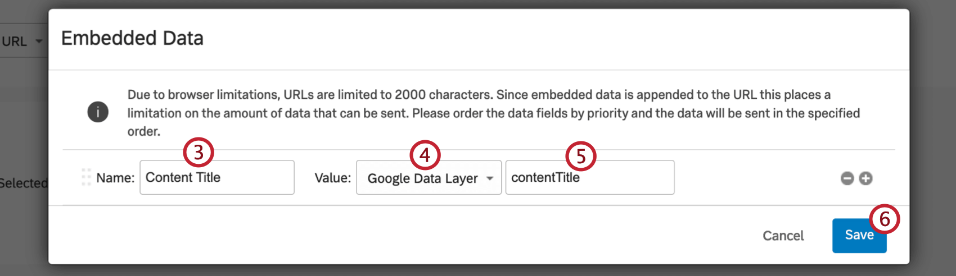Click the red step 6 marker

(885, 219)
